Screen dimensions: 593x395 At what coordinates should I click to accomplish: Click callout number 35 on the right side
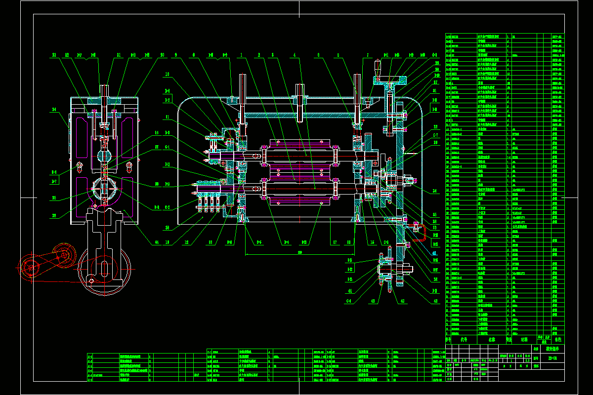click(x=435, y=214)
